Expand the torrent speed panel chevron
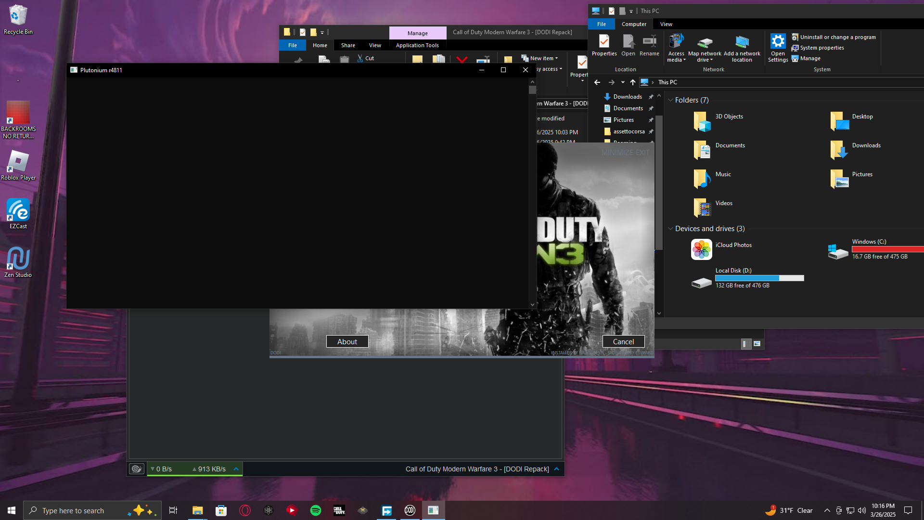This screenshot has height=520, width=924. click(x=236, y=469)
